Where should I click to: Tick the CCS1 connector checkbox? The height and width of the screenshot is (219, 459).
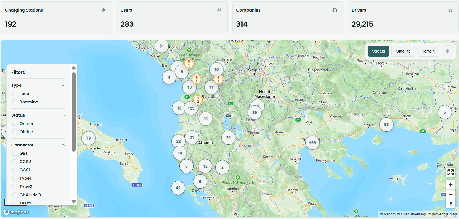click(15, 170)
